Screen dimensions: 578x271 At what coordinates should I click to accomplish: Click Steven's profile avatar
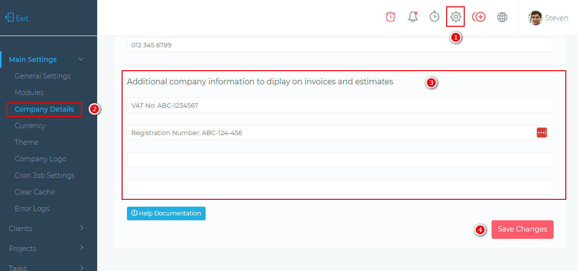click(x=535, y=18)
